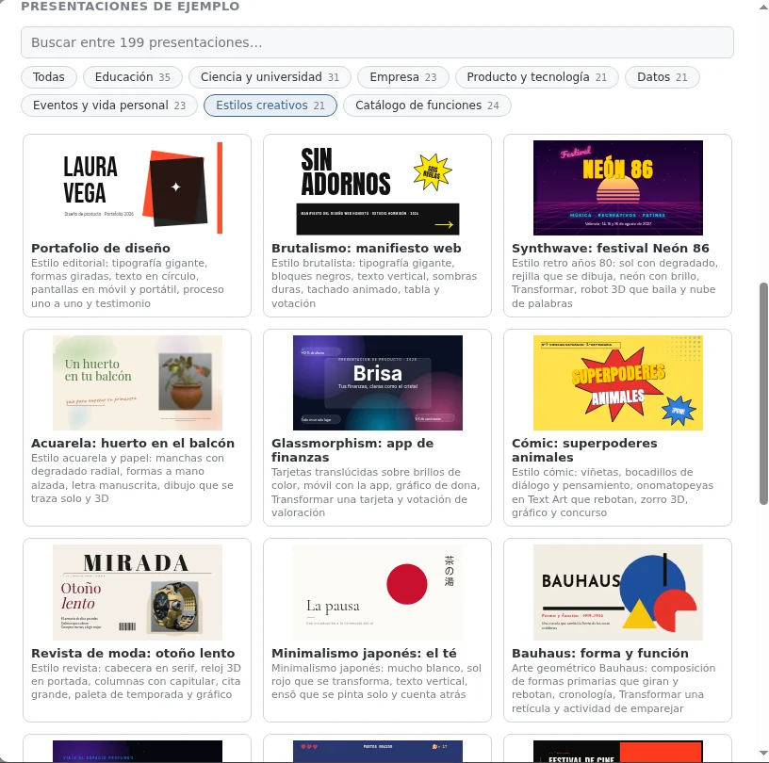Click the Arte geométrico Bauhaus description
769x763 pixels.
coord(614,688)
